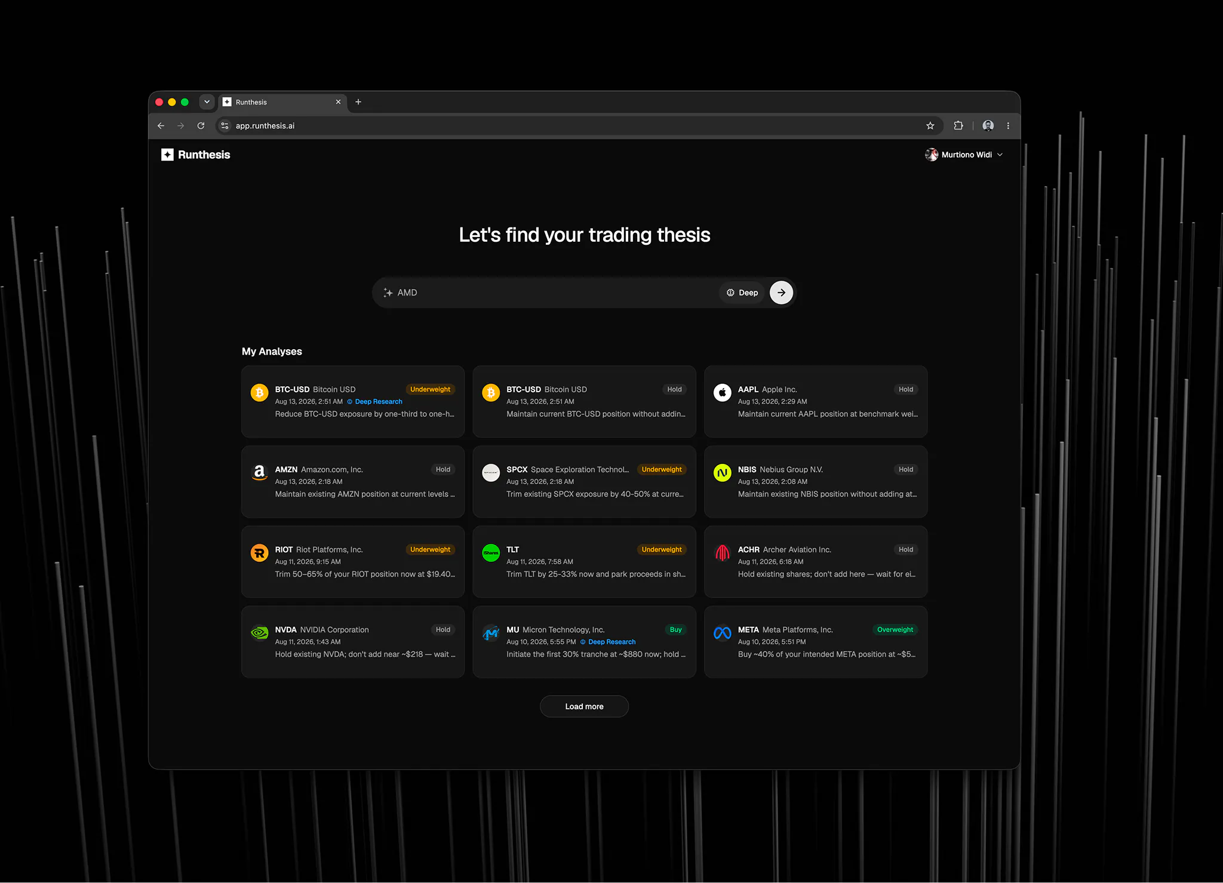Click the 'Aug 11, 2026, 9:15 AM' RIOT timestamp
Viewport: 1223px width, 883px height.
point(308,562)
